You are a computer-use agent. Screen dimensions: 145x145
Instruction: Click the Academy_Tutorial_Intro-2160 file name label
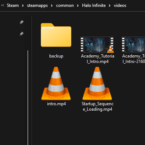point(133,59)
